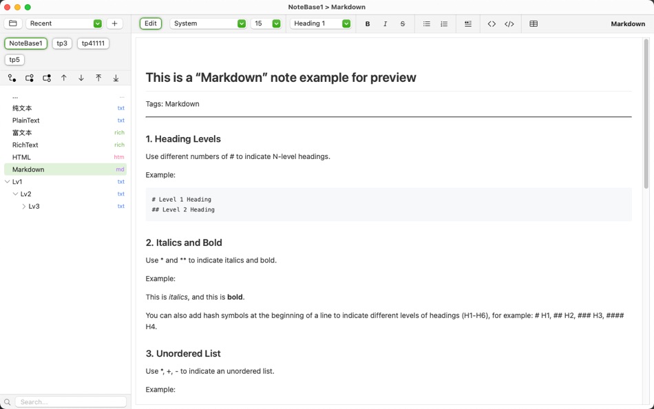Select the Lv3 note
The width and height of the screenshot is (654, 409).
point(65,206)
